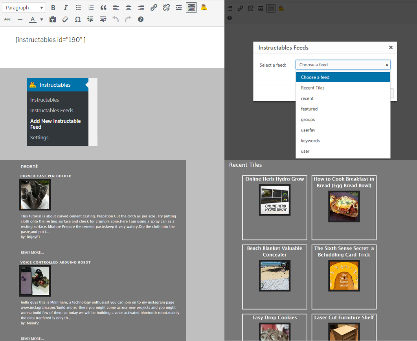Apply blockquote formatting

pos(103,8)
